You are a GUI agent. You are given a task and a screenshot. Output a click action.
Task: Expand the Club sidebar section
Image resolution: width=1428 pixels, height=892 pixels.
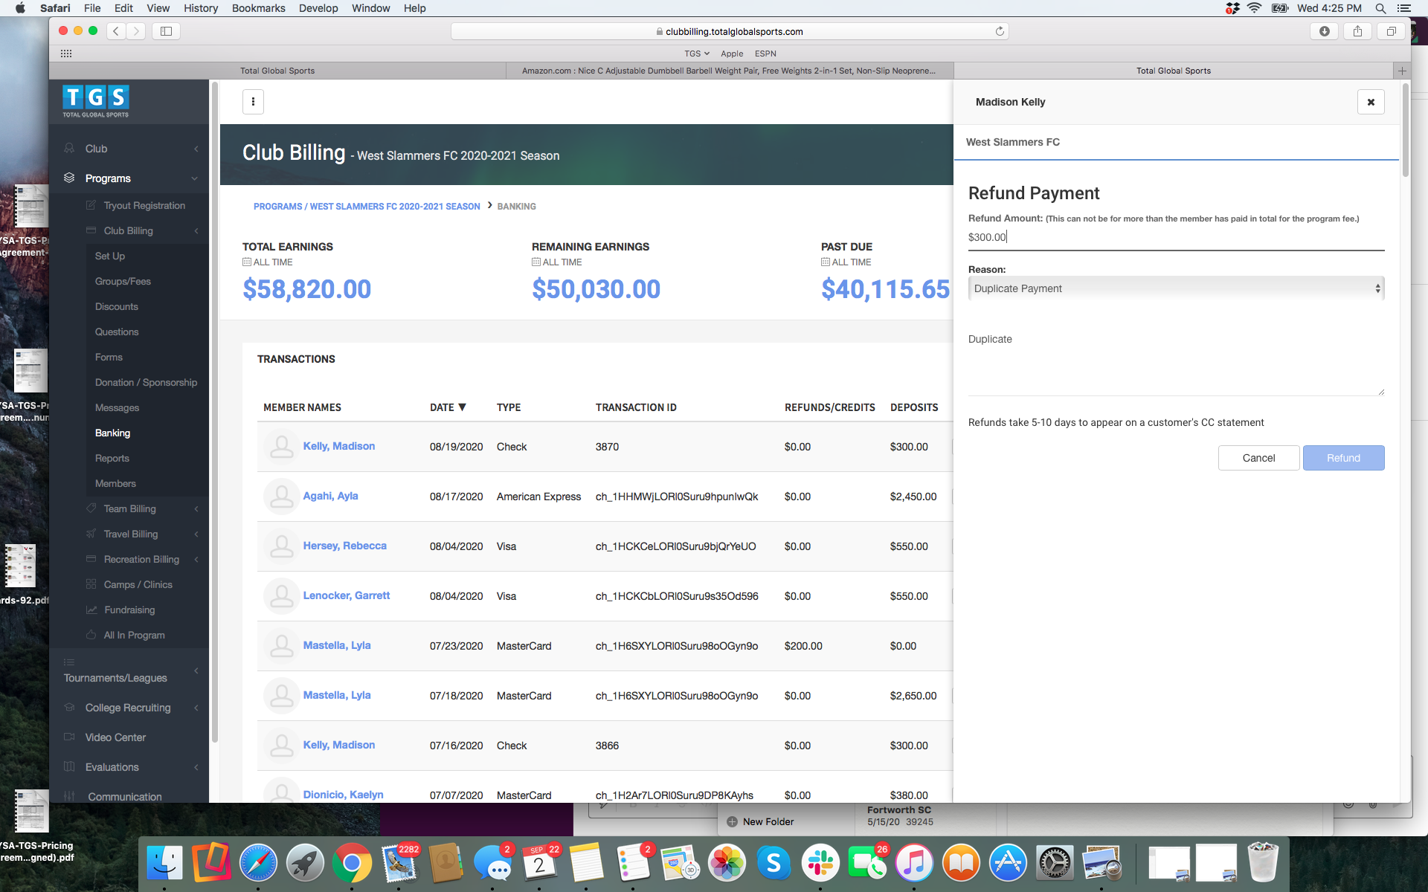point(129,149)
